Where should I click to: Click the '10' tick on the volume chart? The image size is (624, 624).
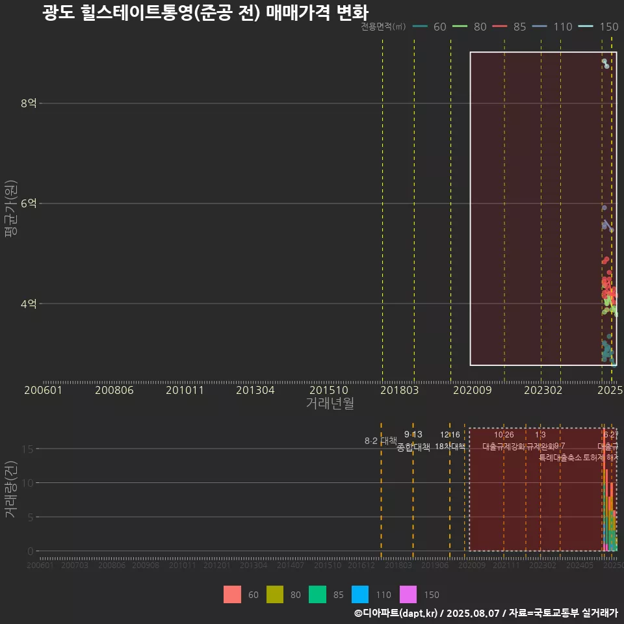click(28, 483)
